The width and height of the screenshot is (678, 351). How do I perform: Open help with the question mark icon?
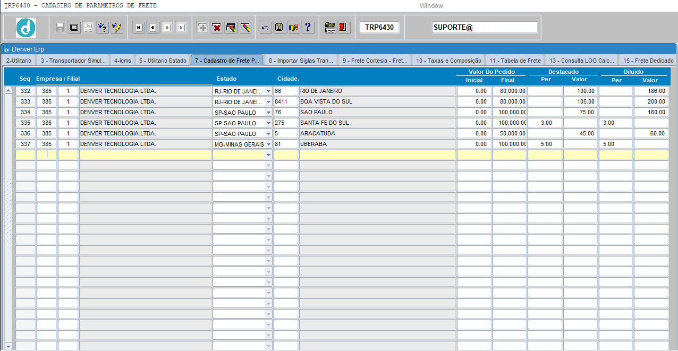pyautogui.click(x=308, y=28)
